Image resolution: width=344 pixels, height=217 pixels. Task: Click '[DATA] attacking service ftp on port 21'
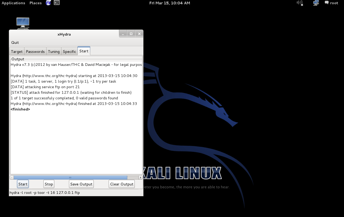pos(45,87)
